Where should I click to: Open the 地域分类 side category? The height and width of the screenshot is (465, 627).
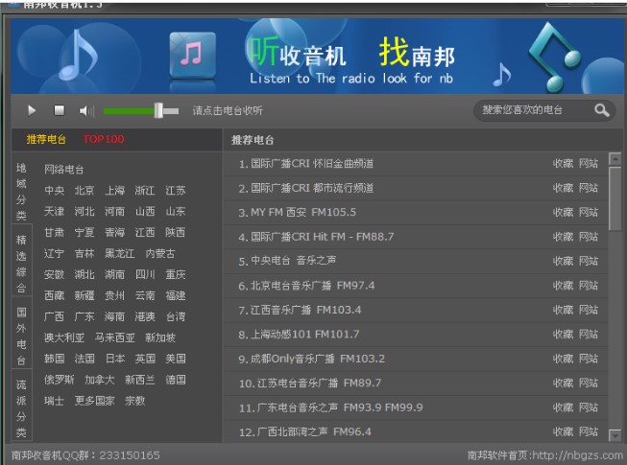(x=21, y=191)
